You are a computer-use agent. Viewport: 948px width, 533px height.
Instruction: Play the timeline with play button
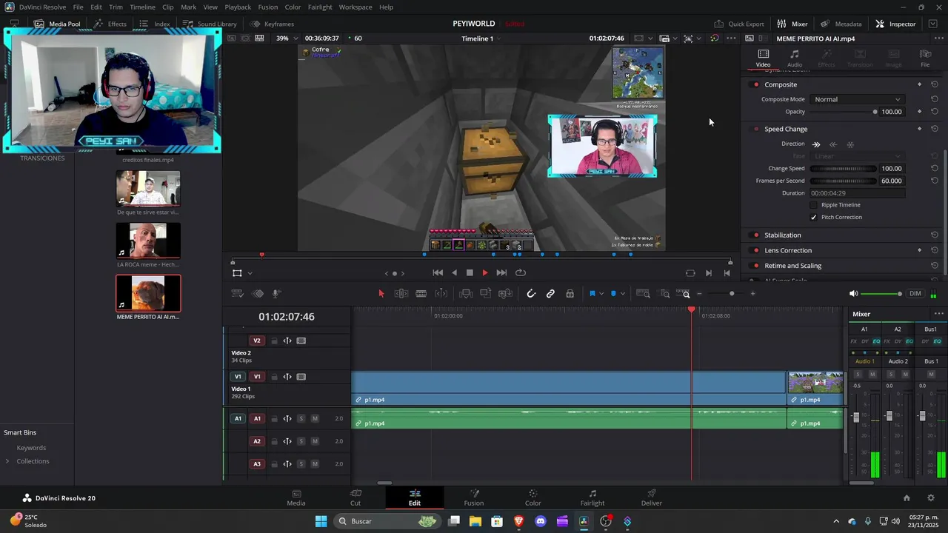(x=485, y=272)
